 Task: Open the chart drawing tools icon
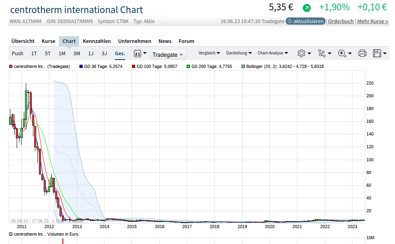pos(322,53)
